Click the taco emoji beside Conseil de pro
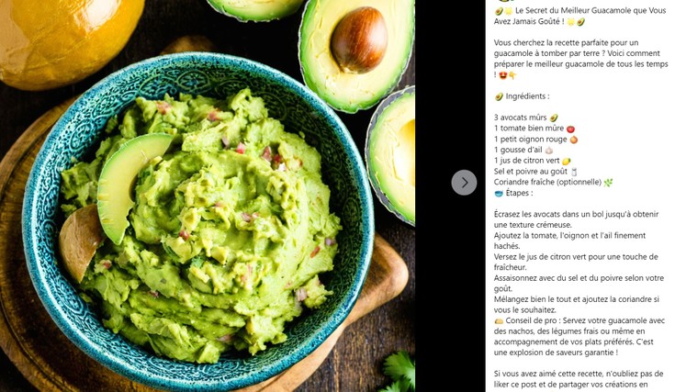The width and height of the screenshot is (675, 392). tap(499, 321)
